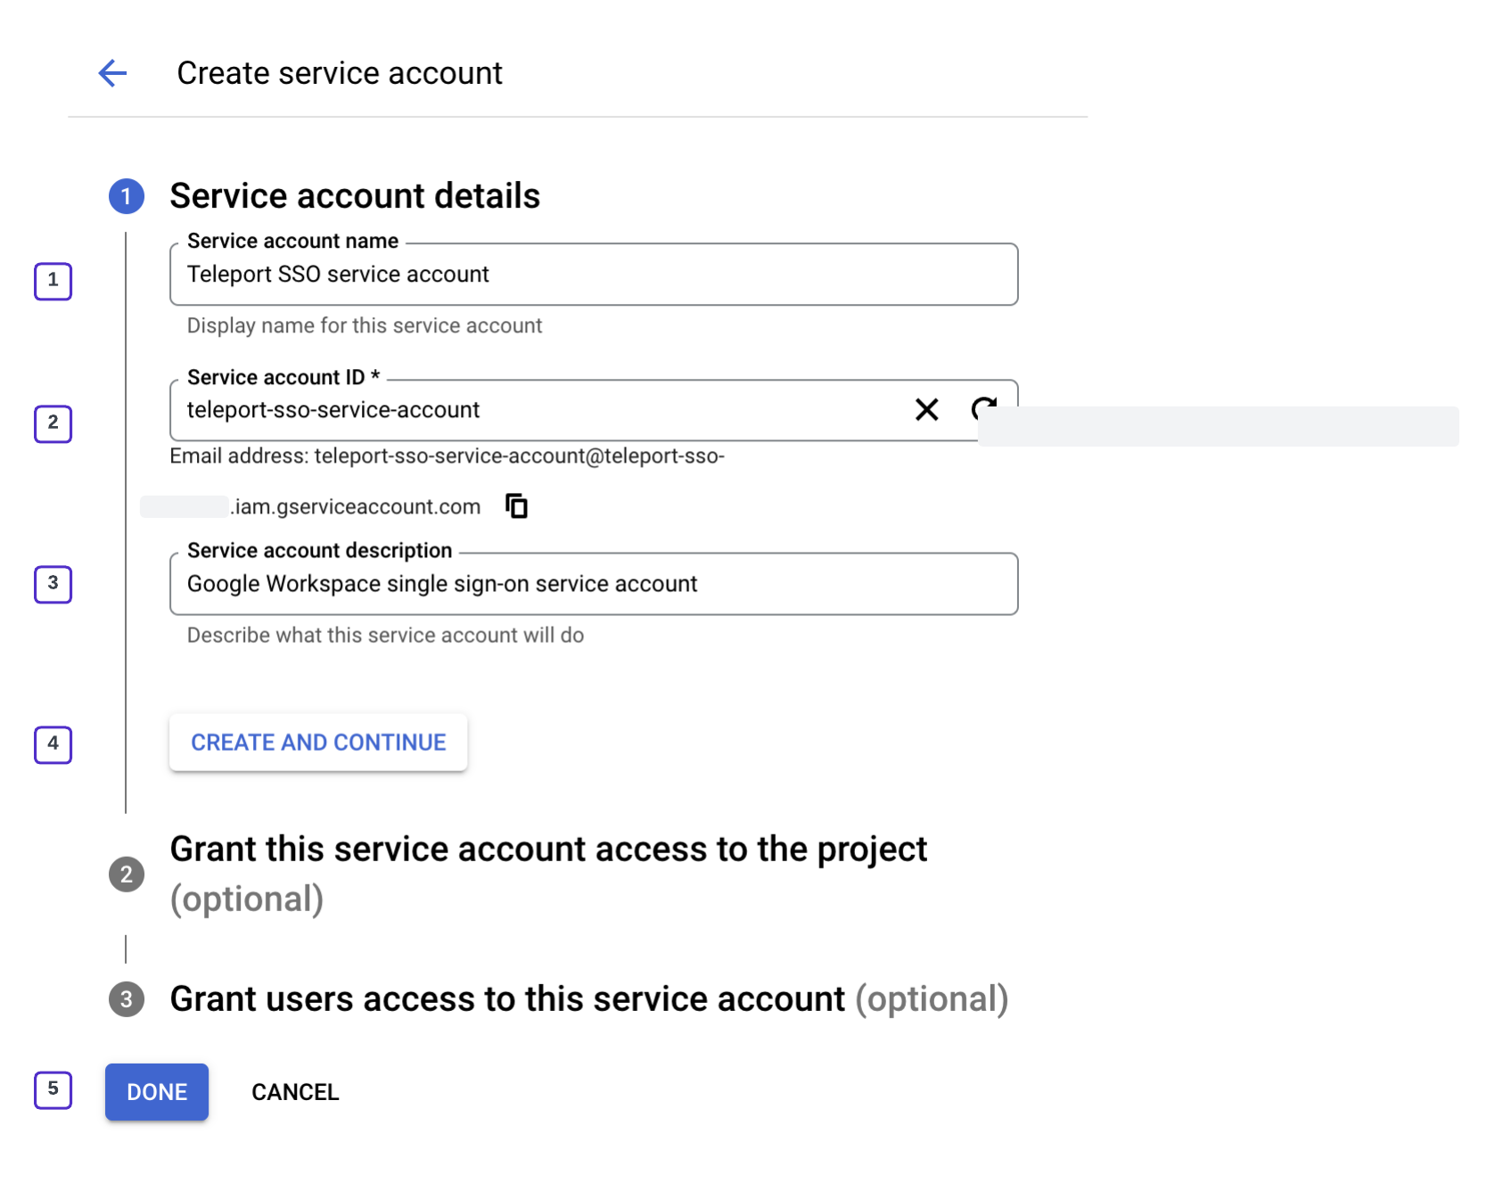
Task: Select the Create service account page title
Action: click(340, 73)
